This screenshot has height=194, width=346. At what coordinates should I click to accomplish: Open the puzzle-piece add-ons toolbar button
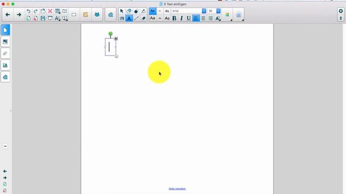(x=110, y=15)
